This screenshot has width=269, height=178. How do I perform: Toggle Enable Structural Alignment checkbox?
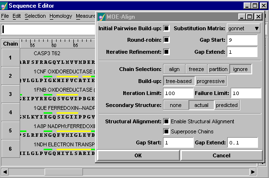point(166,121)
